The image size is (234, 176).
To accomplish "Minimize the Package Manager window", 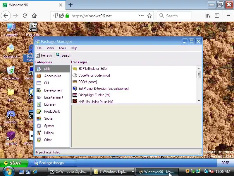I will tap(185, 41).
